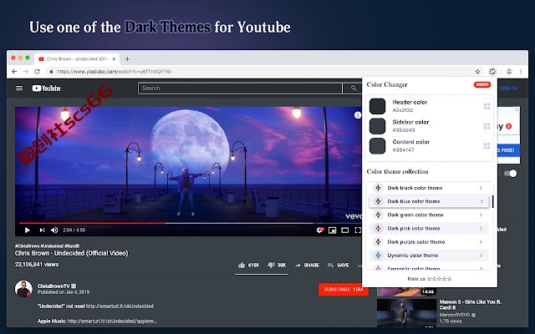Click the YouTube logo
Screen dimensions: 535x334
pos(47,89)
